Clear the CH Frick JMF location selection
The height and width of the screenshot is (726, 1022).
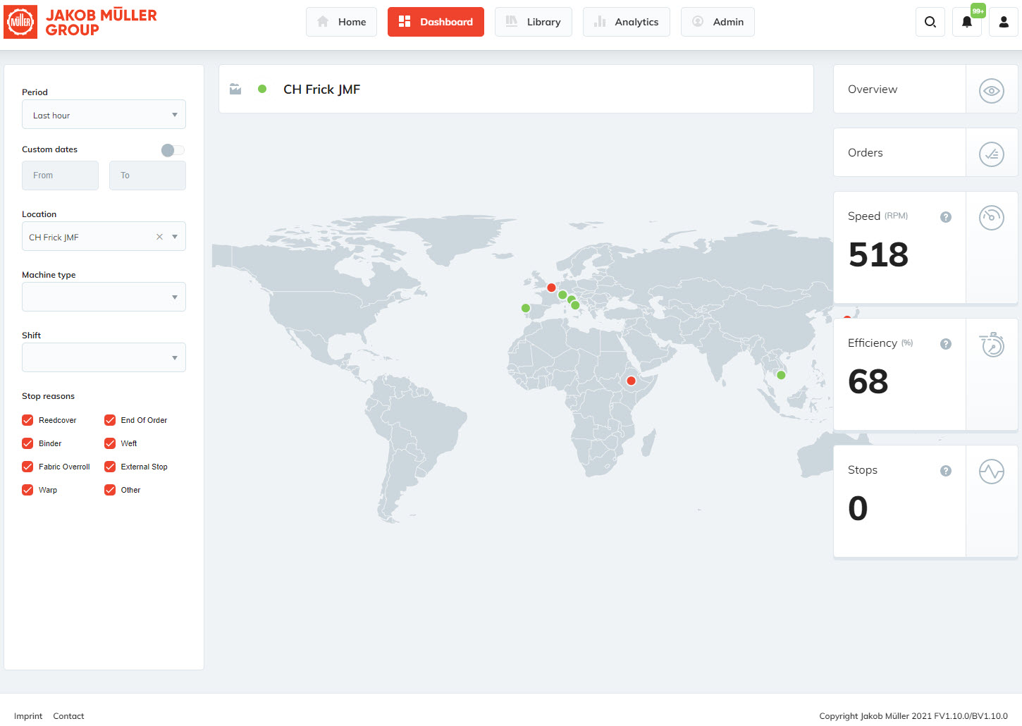(159, 237)
